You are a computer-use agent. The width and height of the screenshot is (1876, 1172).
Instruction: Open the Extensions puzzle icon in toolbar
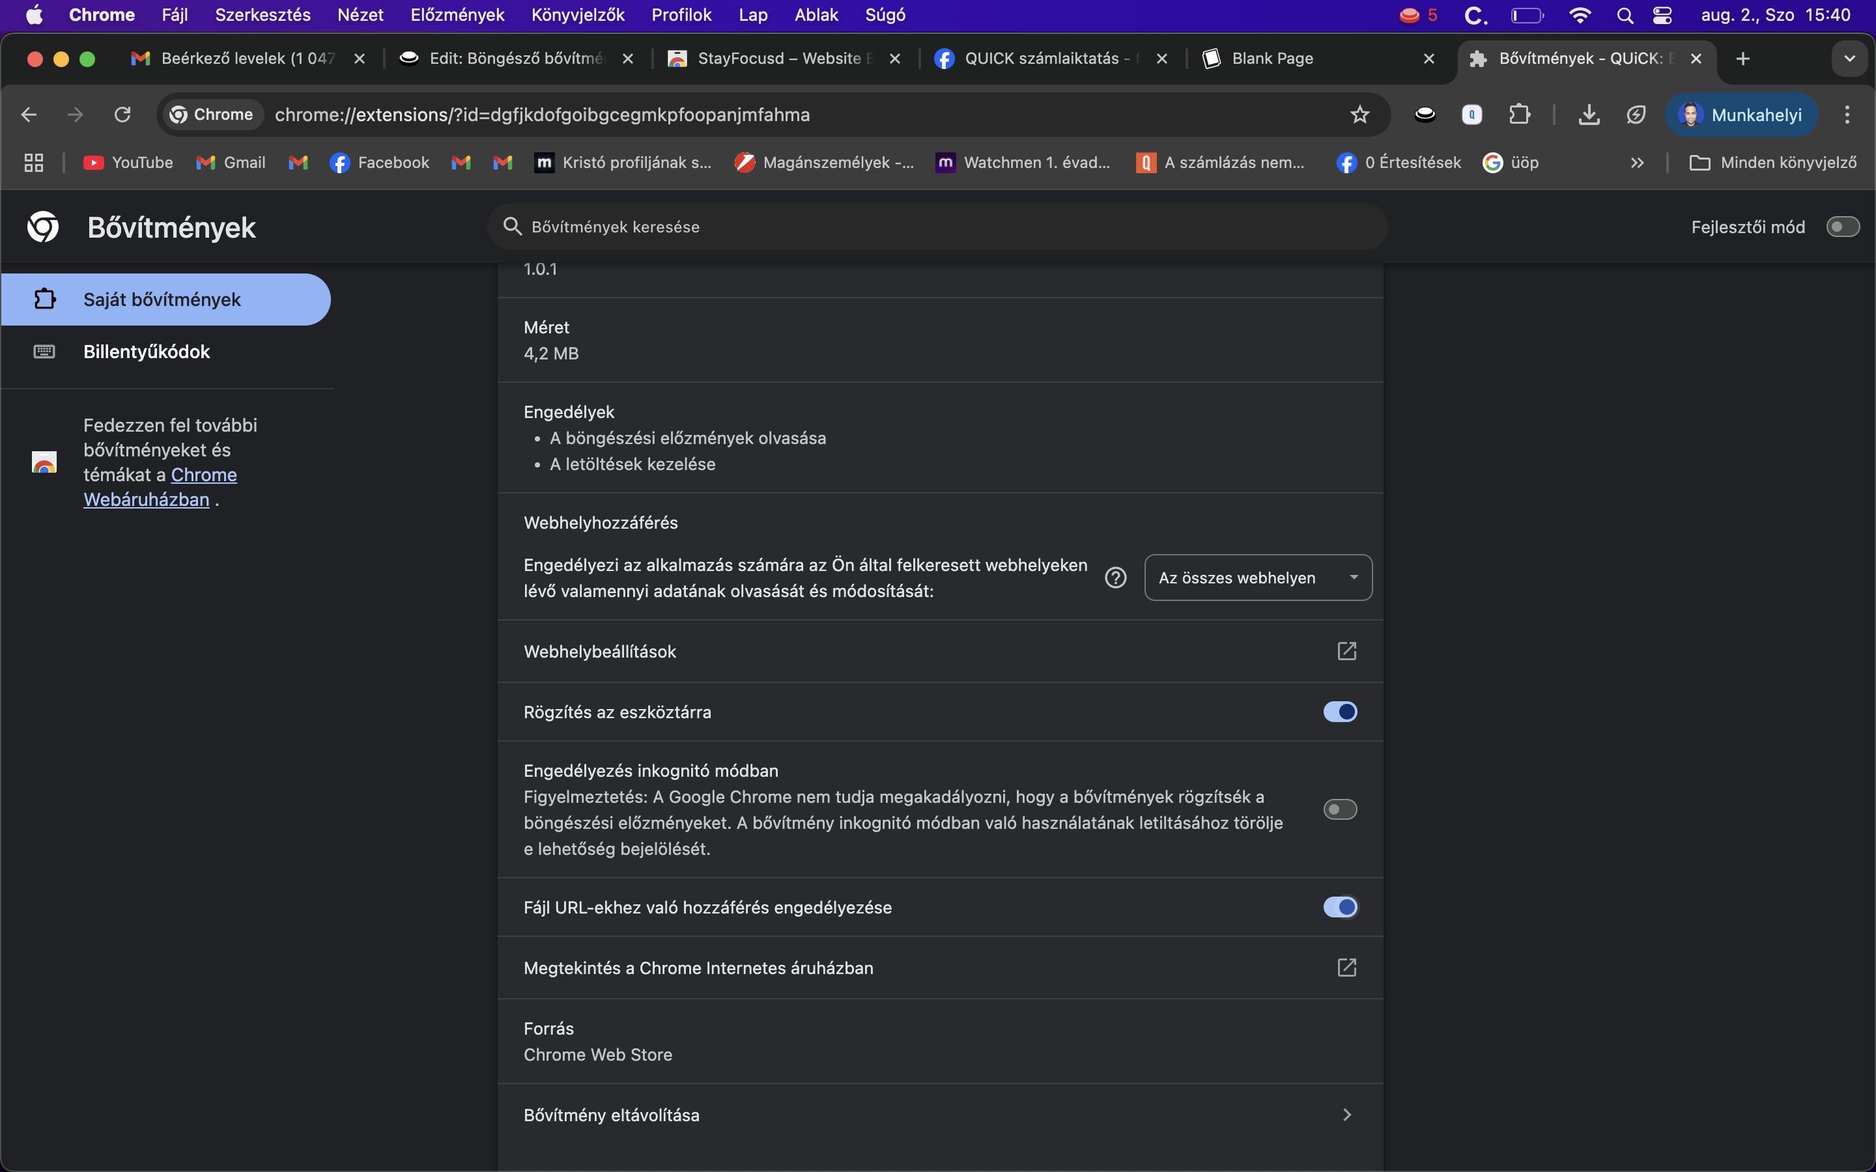click(1520, 115)
